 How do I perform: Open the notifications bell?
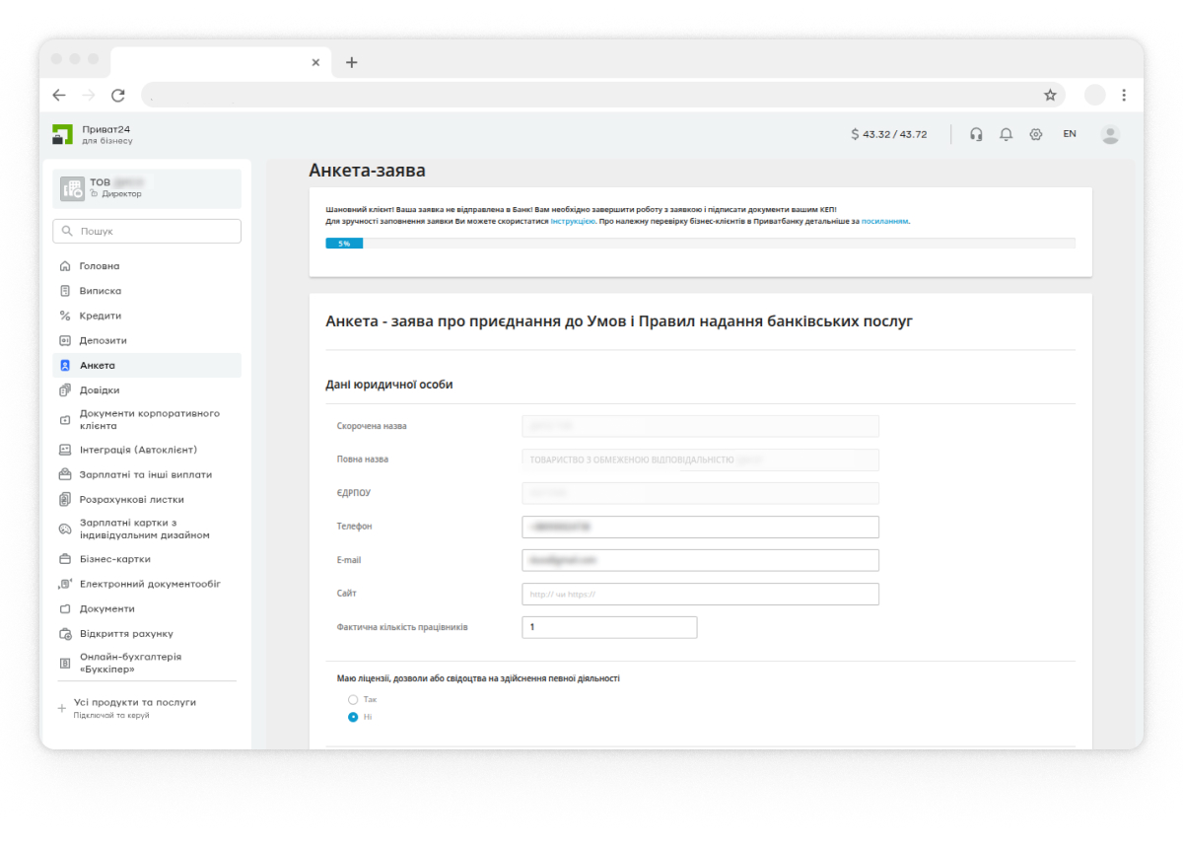click(1006, 134)
